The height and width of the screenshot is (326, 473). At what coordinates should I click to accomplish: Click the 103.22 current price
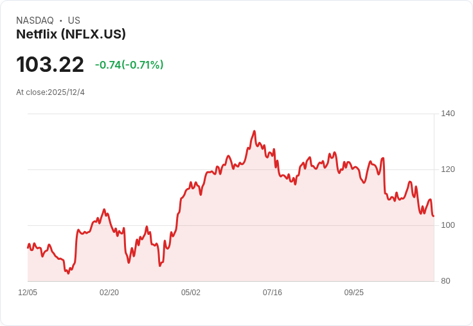coord(50,64)
